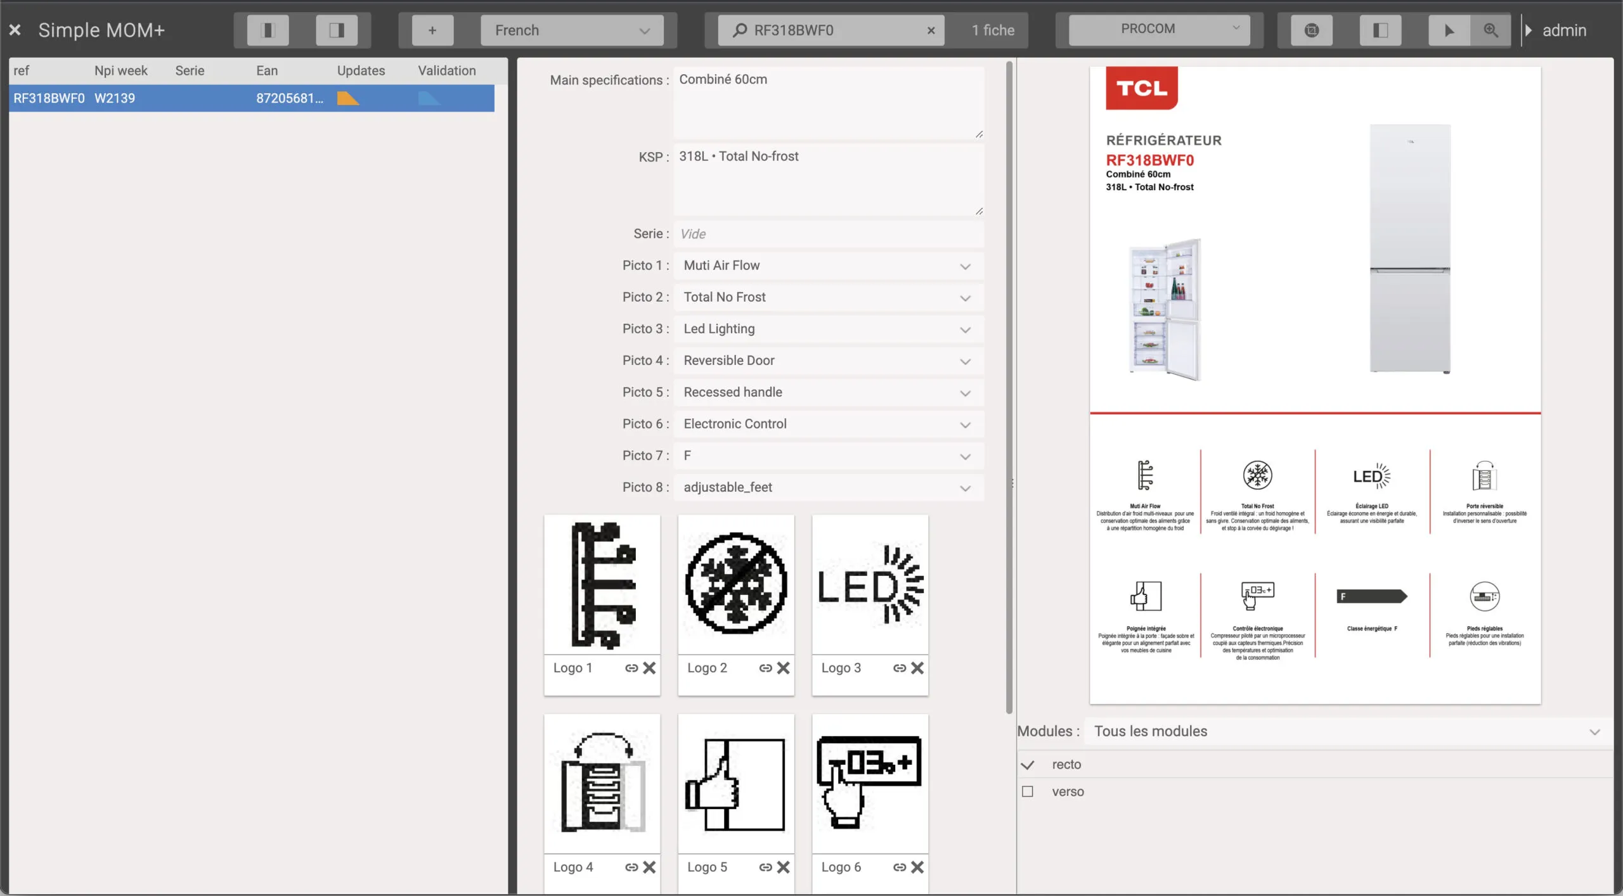The image size is (1623, 896).
Task: Click the right panel layout icon
Action: click(x=337, y=30)
